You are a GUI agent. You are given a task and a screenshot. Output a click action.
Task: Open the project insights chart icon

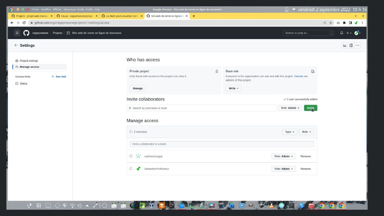[345, 45]
